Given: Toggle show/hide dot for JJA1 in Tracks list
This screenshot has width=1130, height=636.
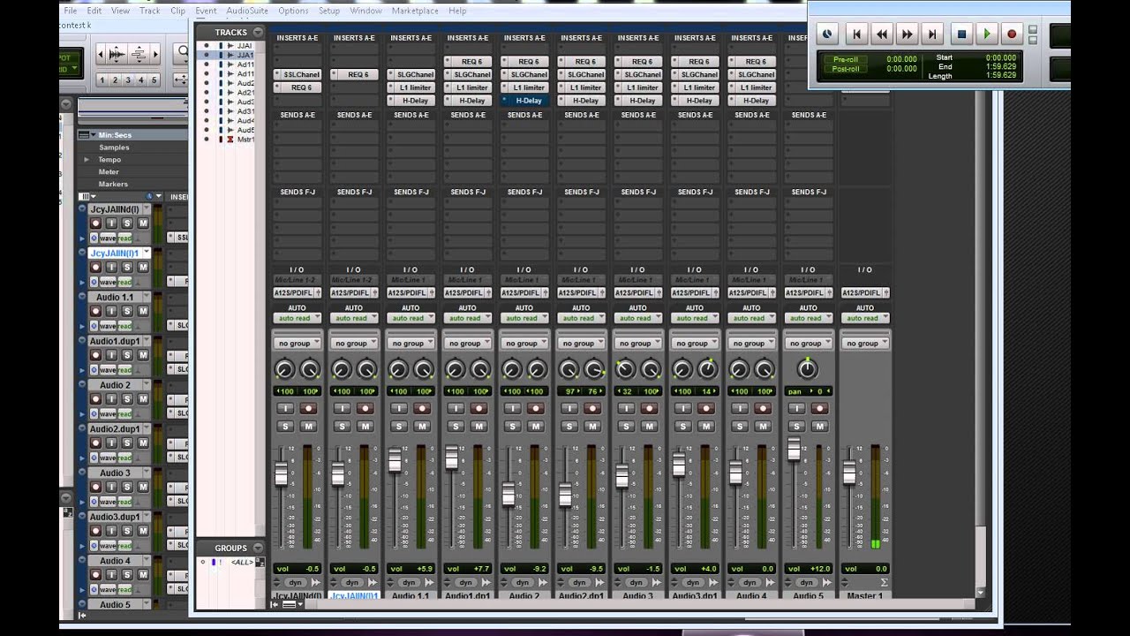Looking at the screenshot, I should (207, 55).
